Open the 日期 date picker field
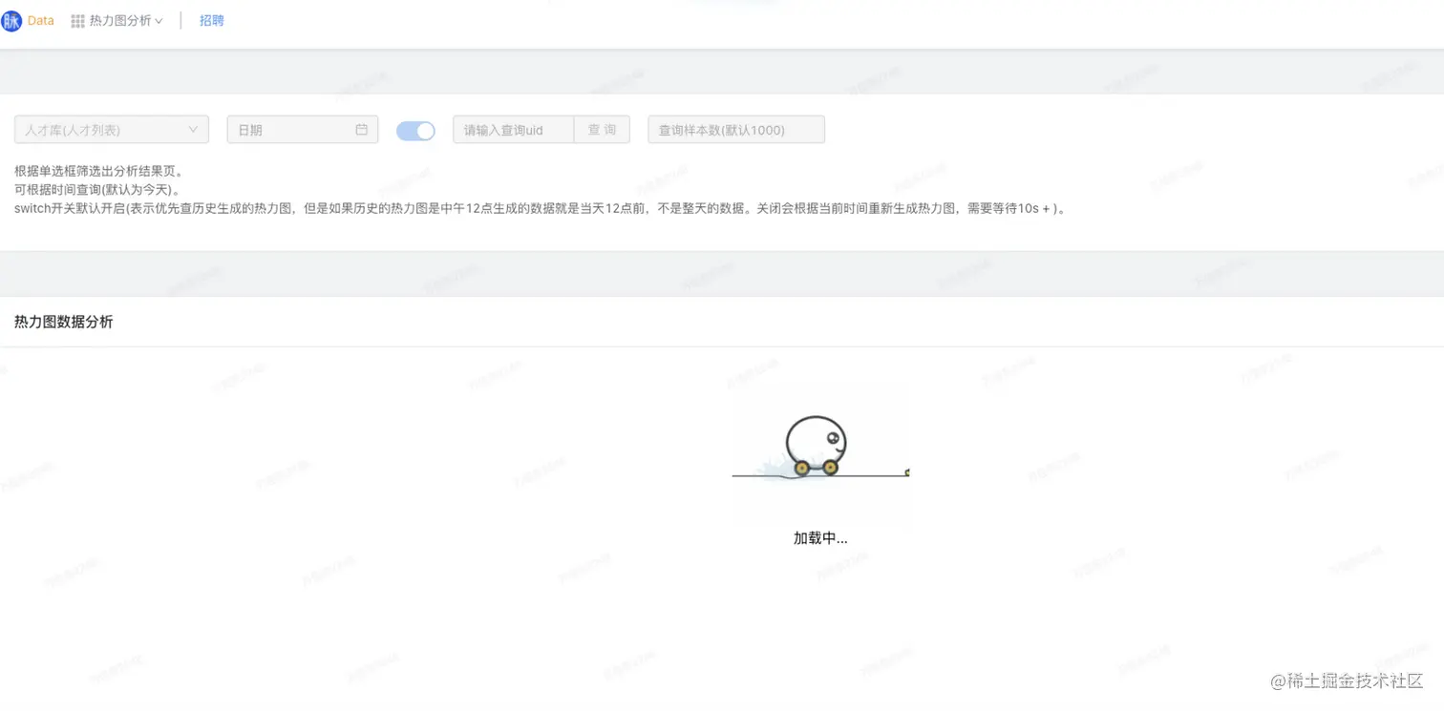Viewport: 1444px width, 711px height. click(x=303, y=130)
